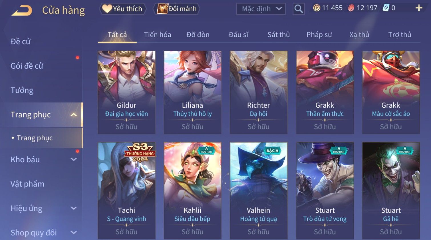
Task: Tap the golden back arrow icon
Action: (x=22, y=11)
